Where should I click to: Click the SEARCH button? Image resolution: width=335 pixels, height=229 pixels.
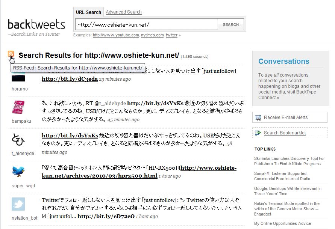pos(231,24)
